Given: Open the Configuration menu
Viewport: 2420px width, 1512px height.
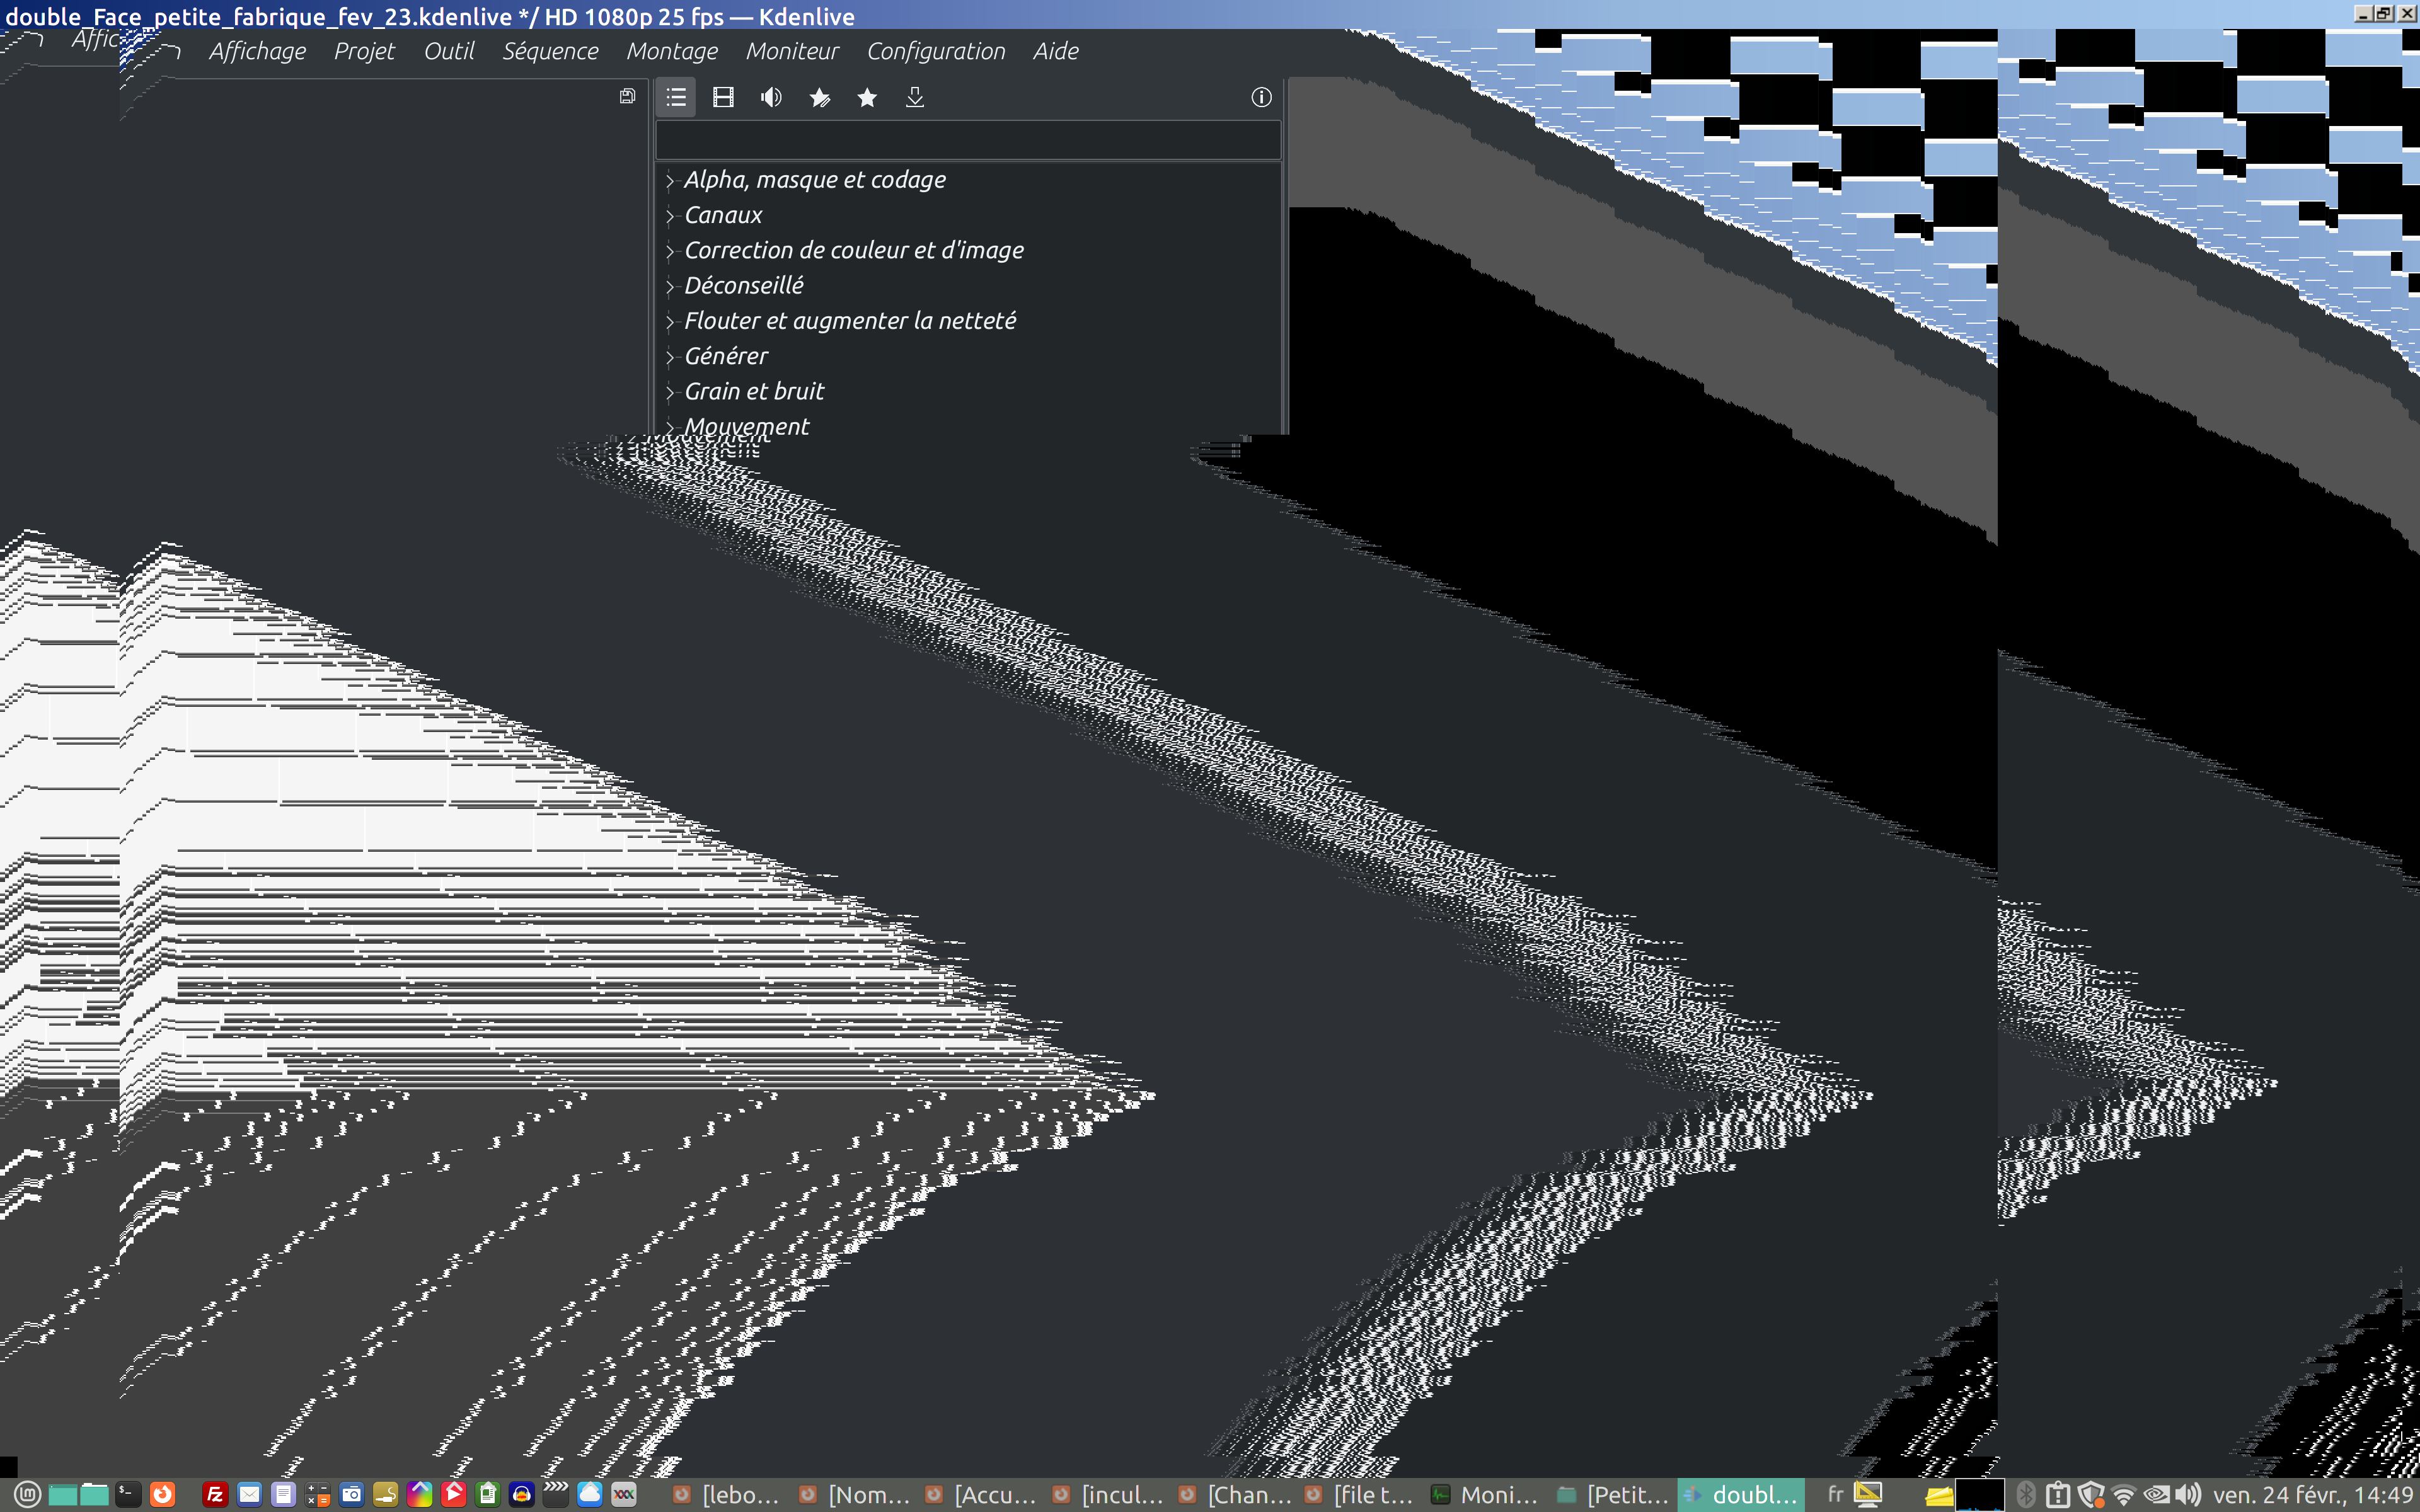Looking at the screenshot, I should 935,51.
